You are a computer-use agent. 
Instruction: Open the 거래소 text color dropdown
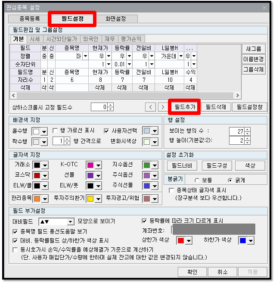tap(45, 165)
